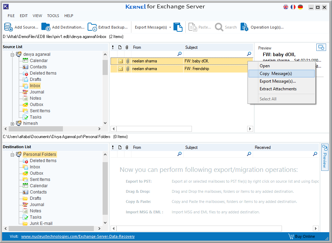Image resolution: width=332 pixels, height=243 pixels.
Task: Click the Export Message(s) toolbar button
Action: (151, 27)
